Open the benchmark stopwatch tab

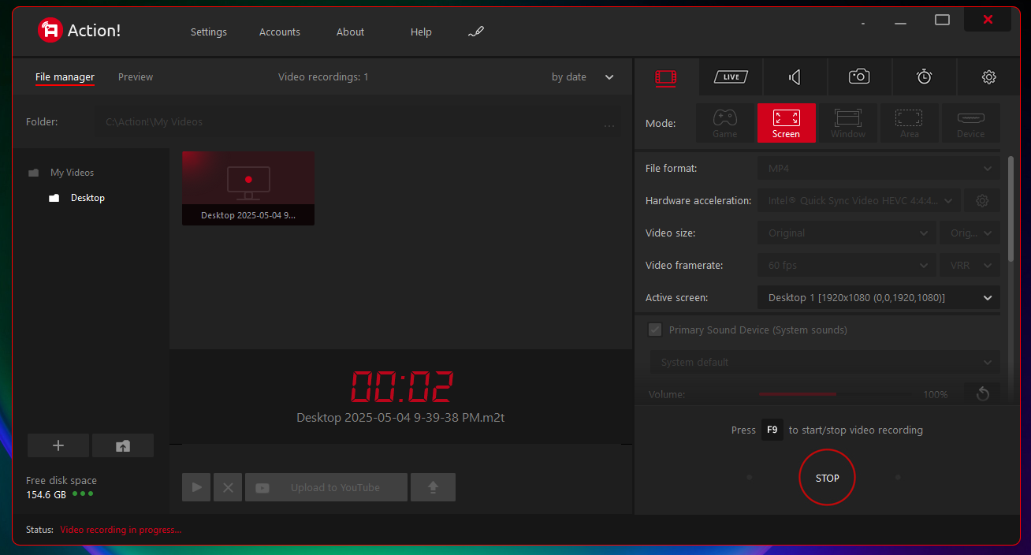coord(924,76)
